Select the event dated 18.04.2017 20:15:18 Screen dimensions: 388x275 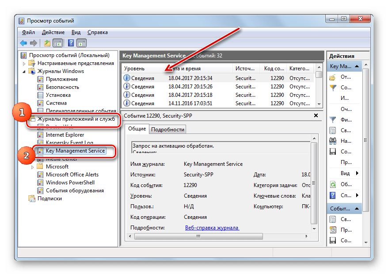218,95
